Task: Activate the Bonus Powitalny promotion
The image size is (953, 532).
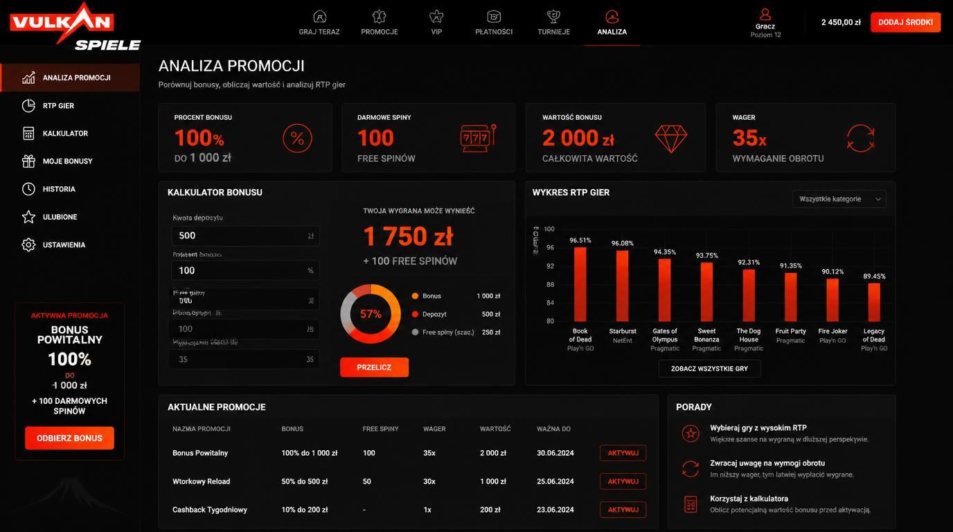Action: pos(623,453)
